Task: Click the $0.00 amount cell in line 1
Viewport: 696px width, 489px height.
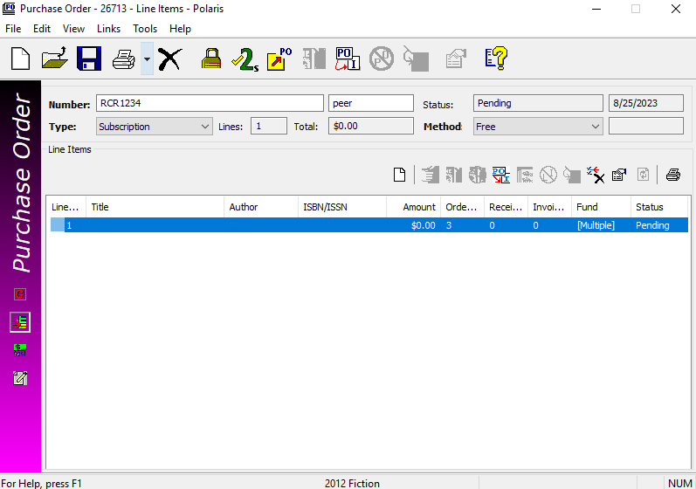Action: (x=423, y=225)
